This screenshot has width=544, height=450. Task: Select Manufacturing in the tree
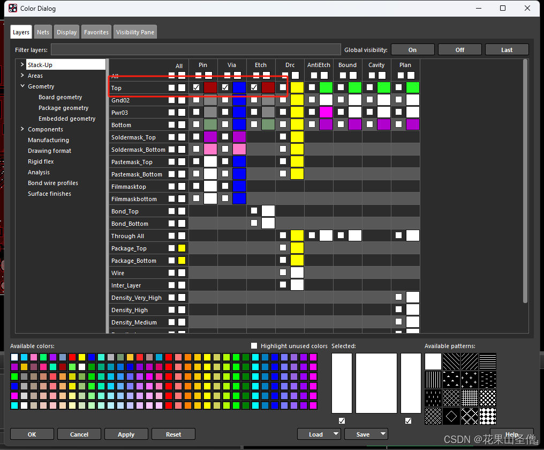(48, 140)
